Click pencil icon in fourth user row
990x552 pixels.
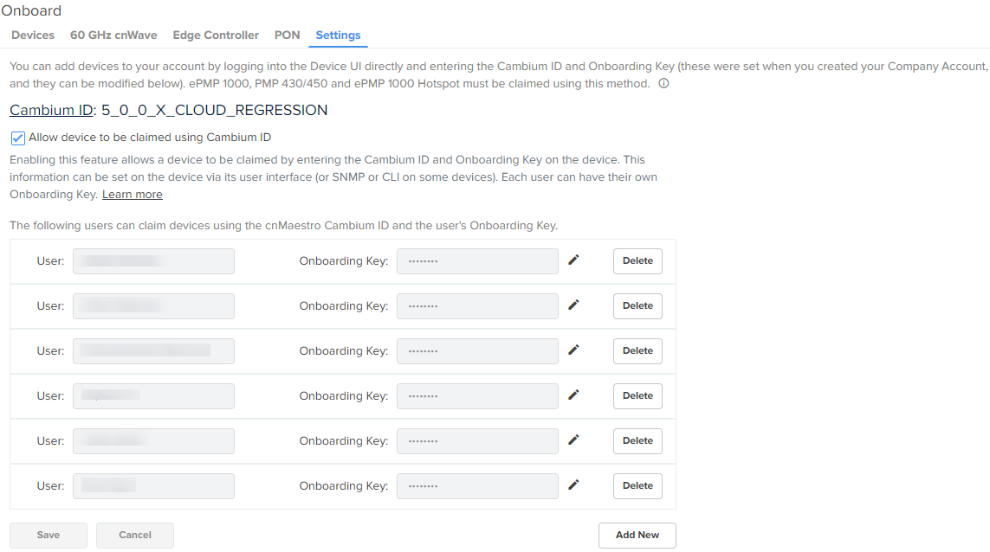tap(573, 395)
